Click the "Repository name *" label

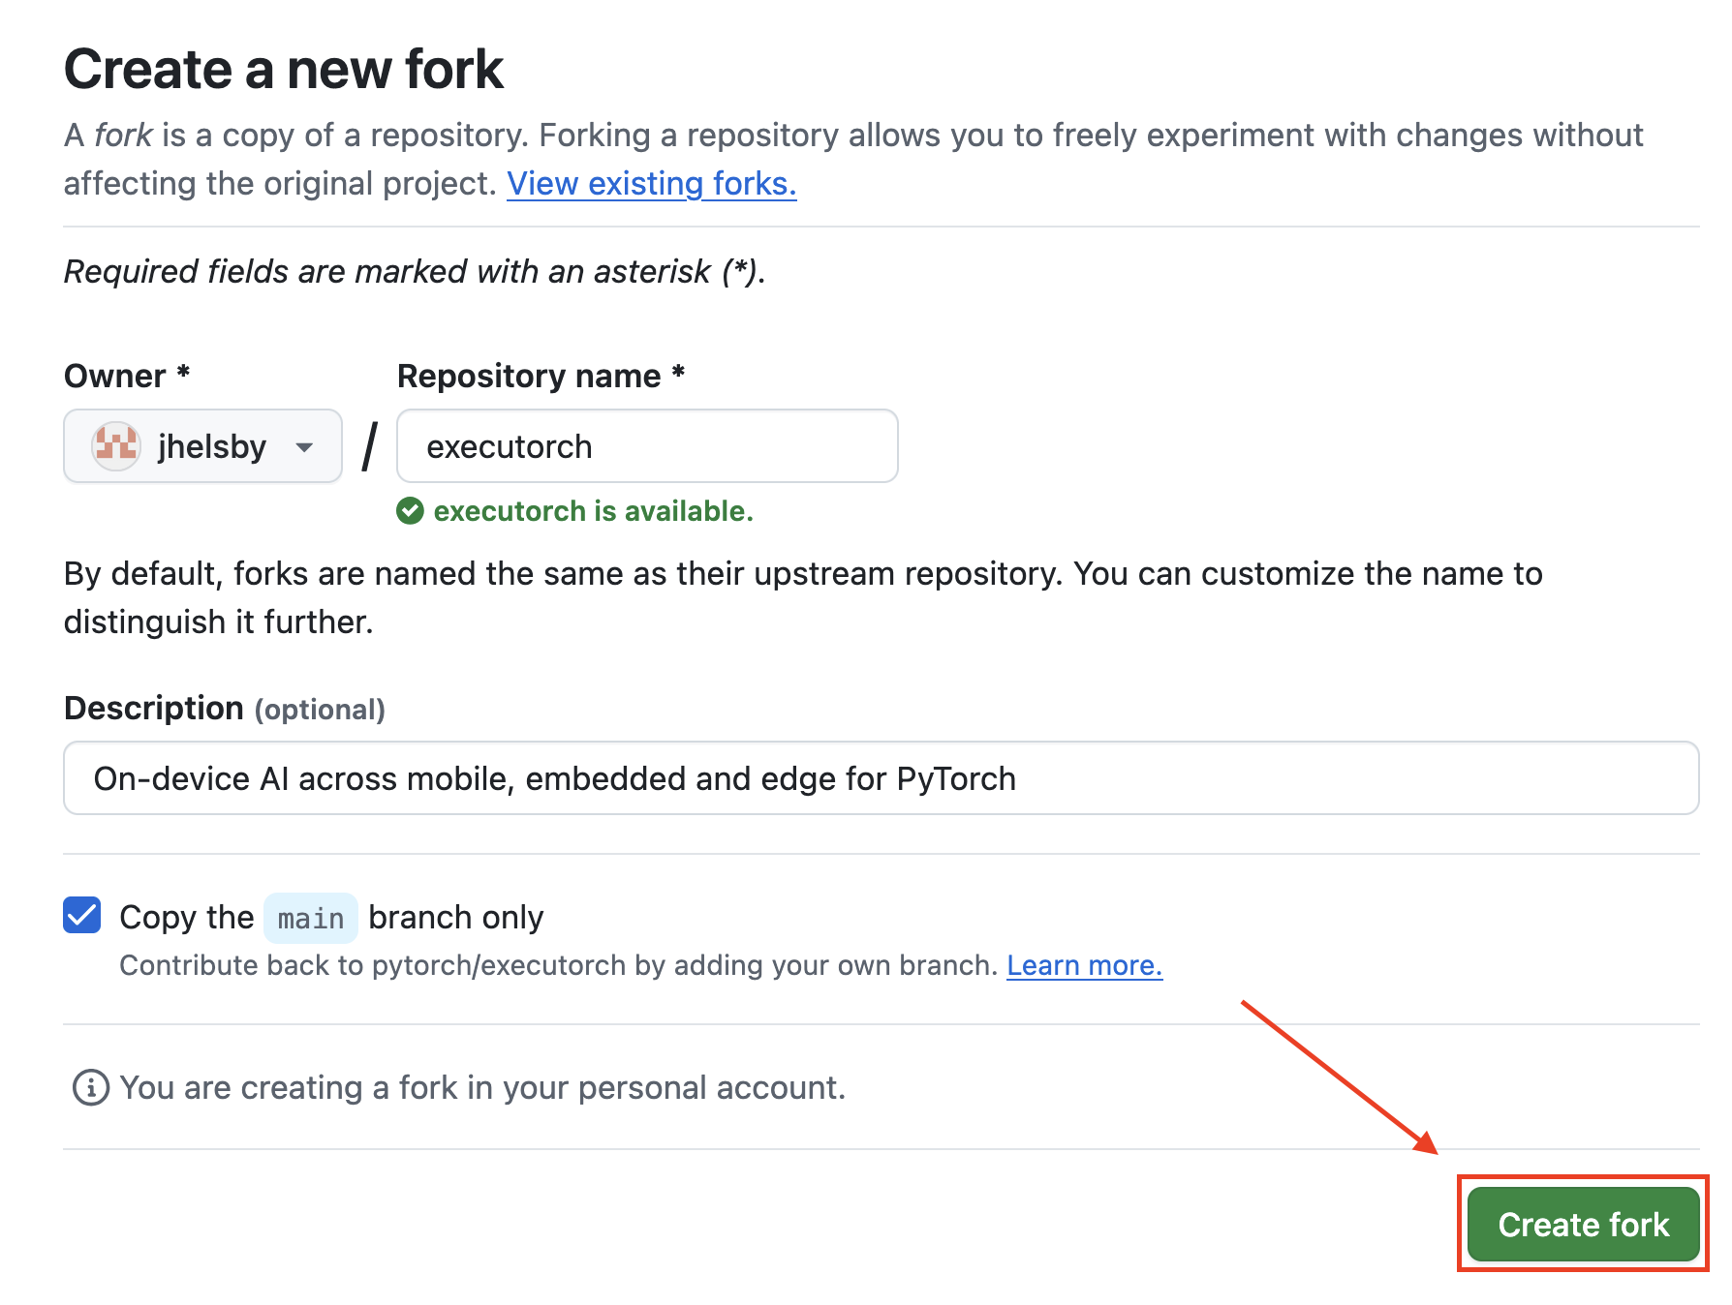tap(541, 376)
